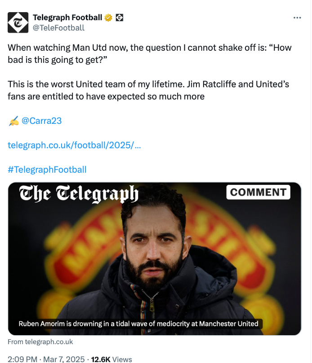Click the writing hand emoji
The height and width of the screenshot is (363, 312).
coord(13,121)
